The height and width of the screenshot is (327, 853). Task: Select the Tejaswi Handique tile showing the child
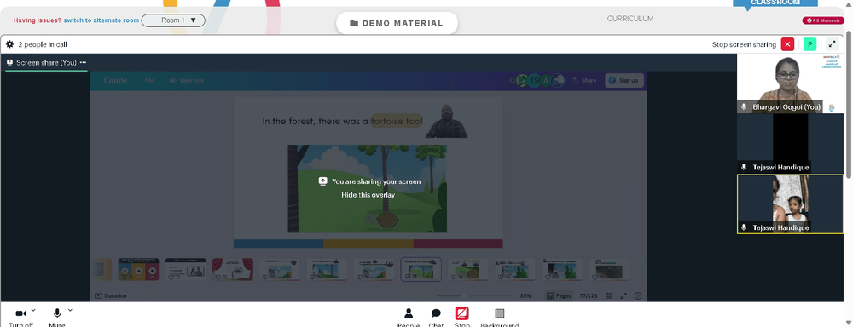790,204
